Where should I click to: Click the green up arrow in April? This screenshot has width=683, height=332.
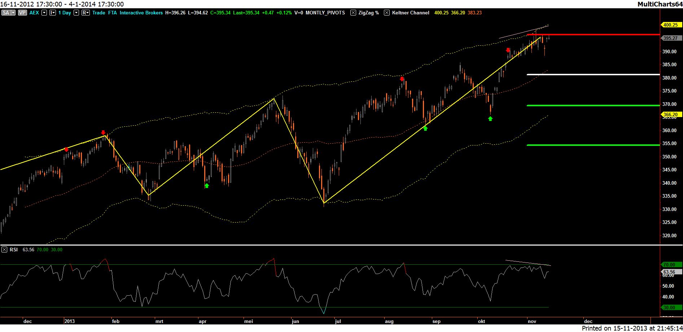[207, 185]
